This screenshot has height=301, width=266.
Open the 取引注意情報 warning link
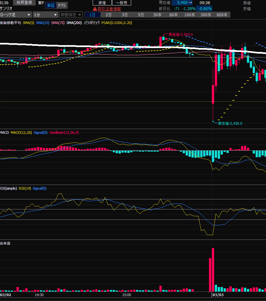tap(109, 9)
